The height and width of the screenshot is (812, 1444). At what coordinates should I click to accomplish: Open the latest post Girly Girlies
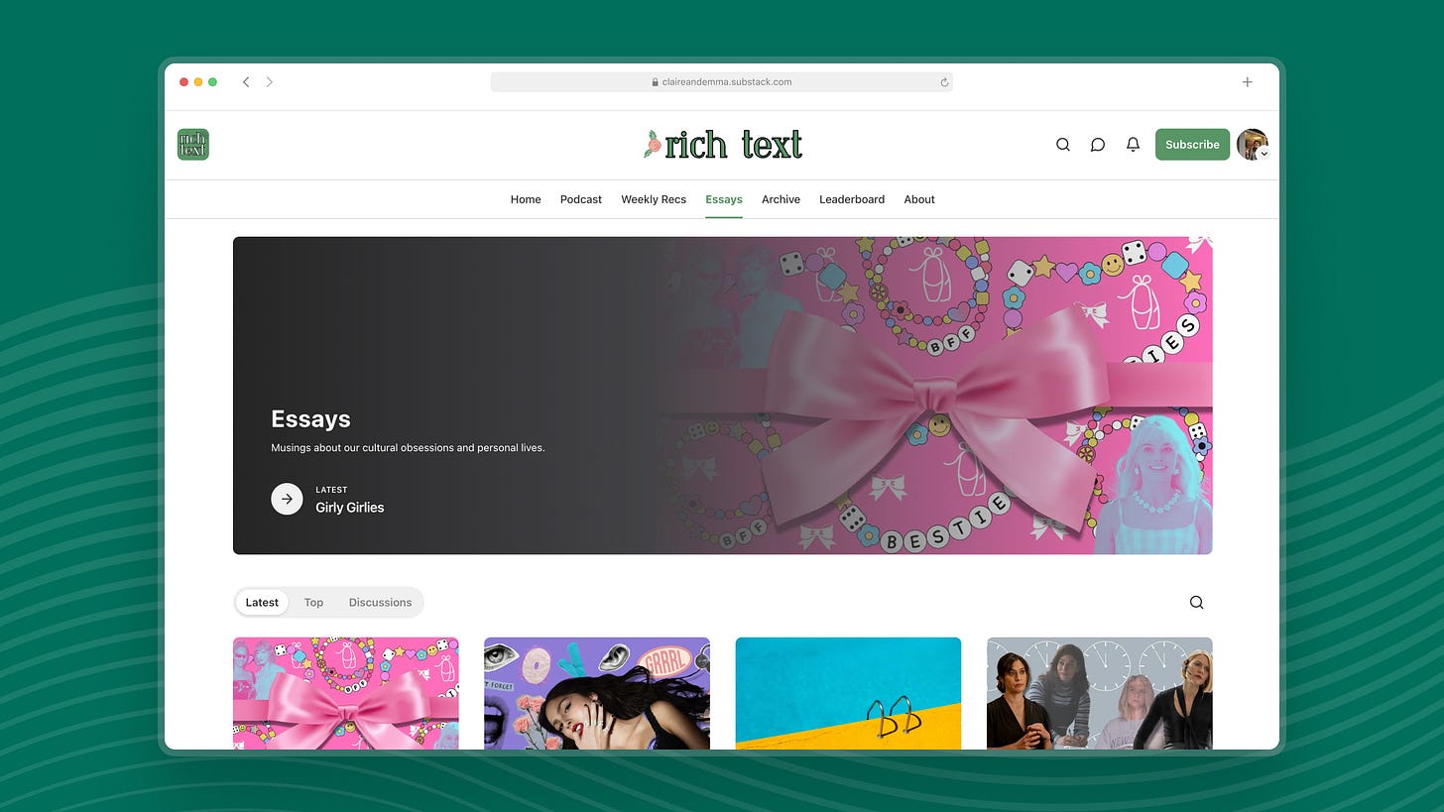click(x=349, y=508)
